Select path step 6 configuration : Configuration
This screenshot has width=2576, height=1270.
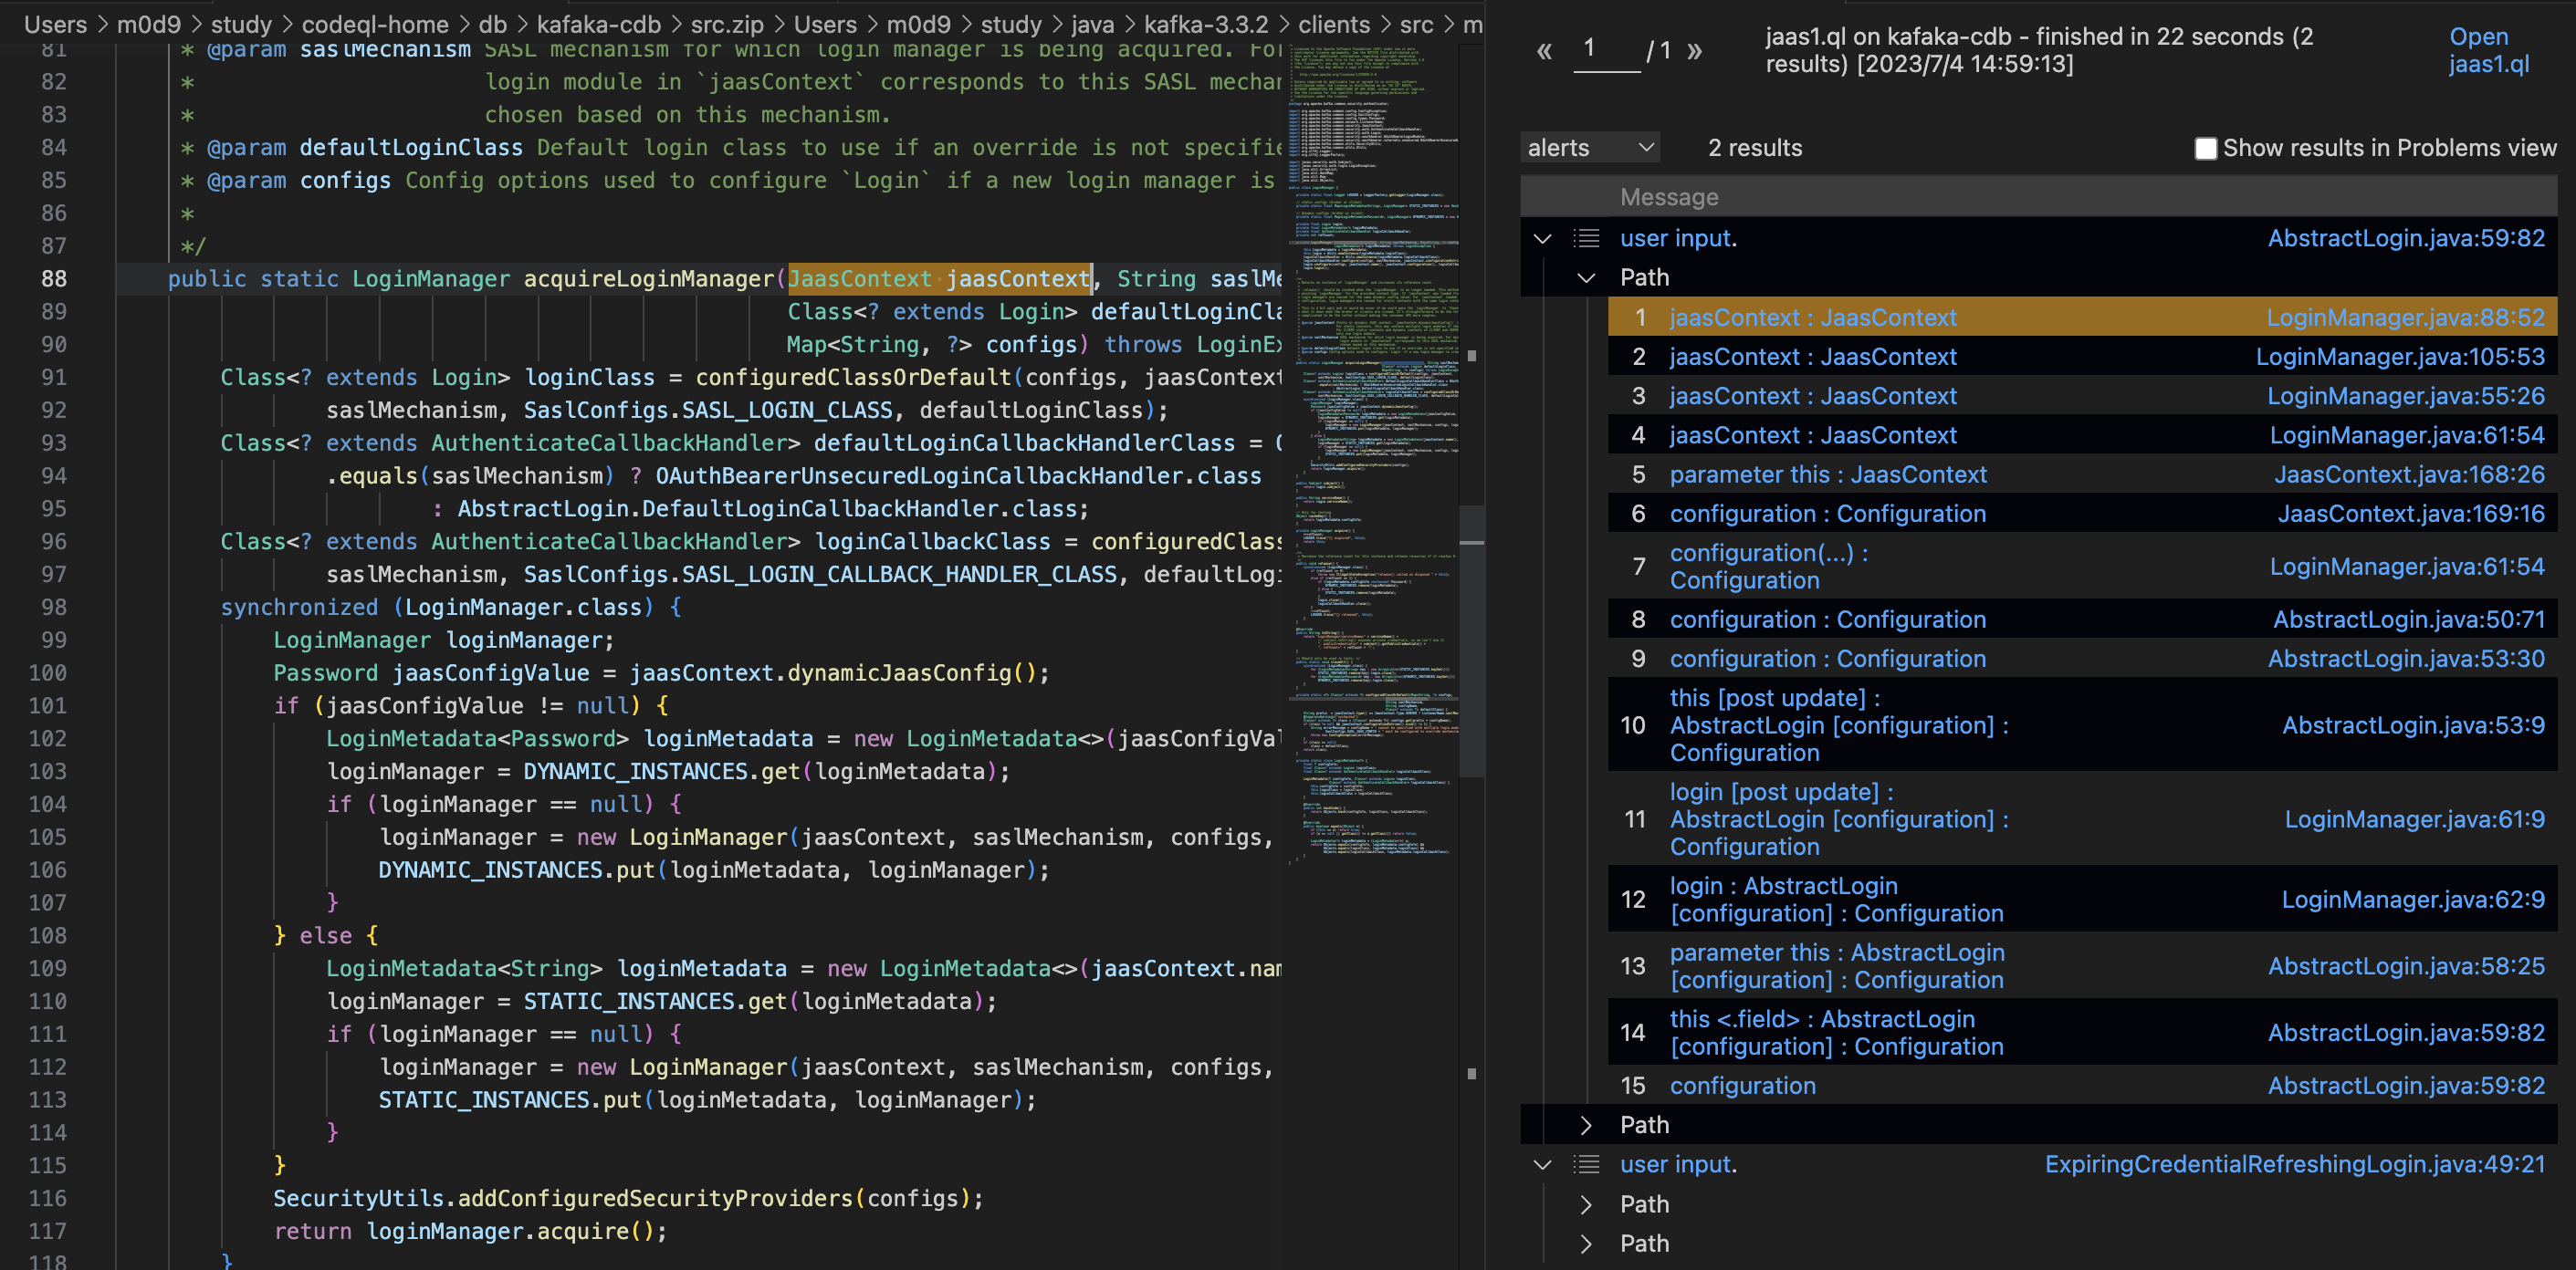(1828, 514)
